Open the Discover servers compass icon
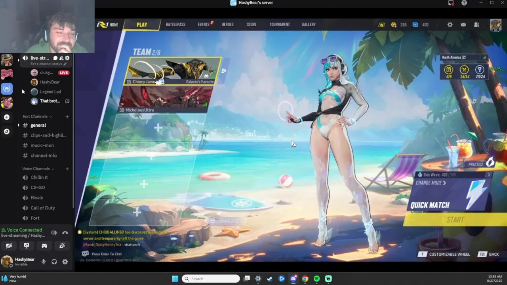This screenshot has height=285, width=507. (7, 131)
